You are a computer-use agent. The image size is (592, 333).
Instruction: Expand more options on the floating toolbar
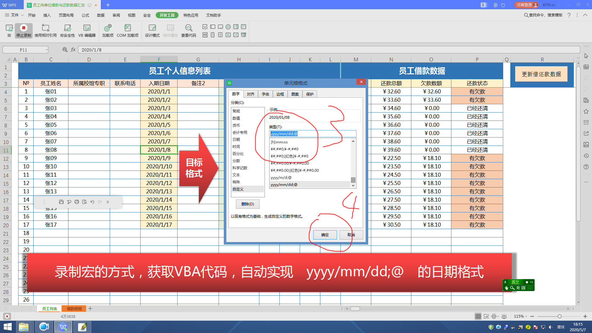107,202
